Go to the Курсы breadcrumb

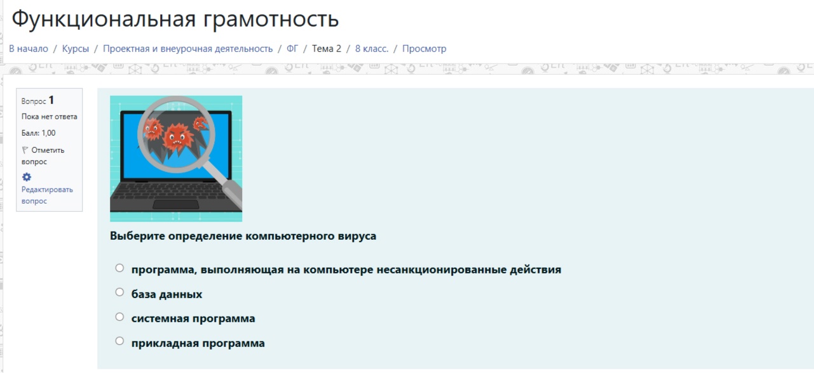click(x=76, y=49)
